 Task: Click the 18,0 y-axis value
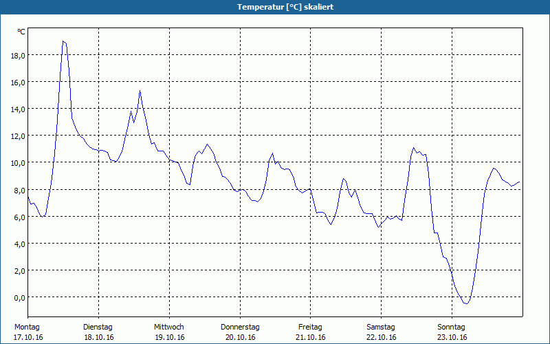18,56
